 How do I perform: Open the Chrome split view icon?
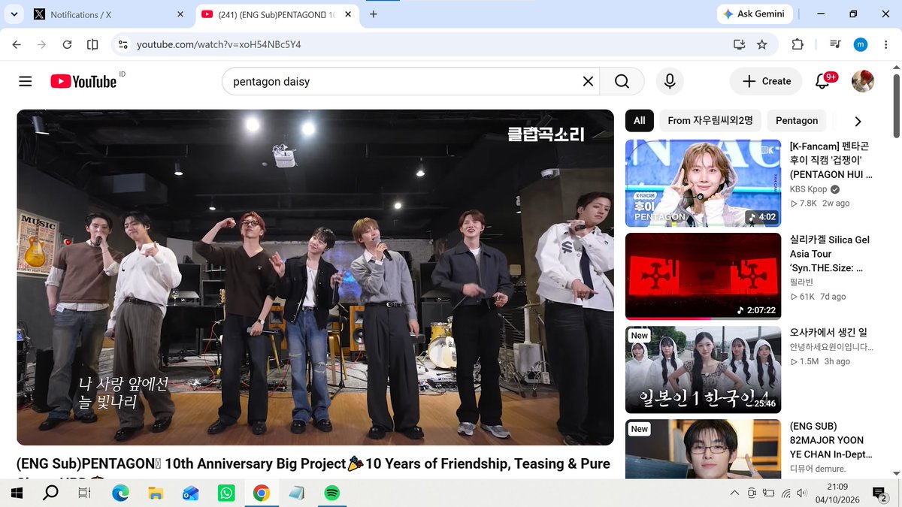coord(92,44)
